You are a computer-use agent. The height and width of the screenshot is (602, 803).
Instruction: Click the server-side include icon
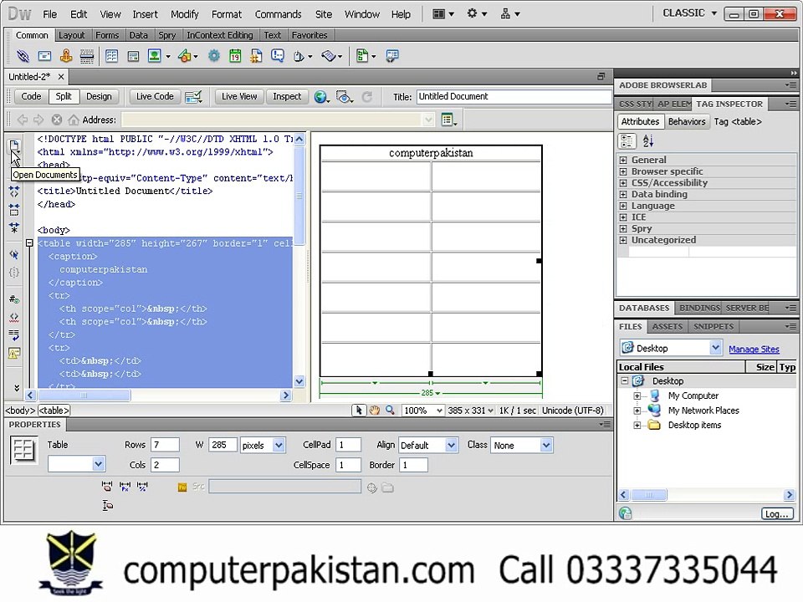(x=256, y=56)
